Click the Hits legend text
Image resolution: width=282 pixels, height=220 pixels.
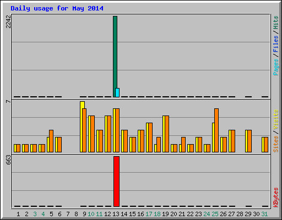click(x=276, y=23)
